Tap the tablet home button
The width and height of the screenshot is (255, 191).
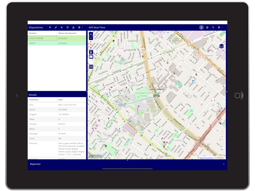tap(238, 95)
